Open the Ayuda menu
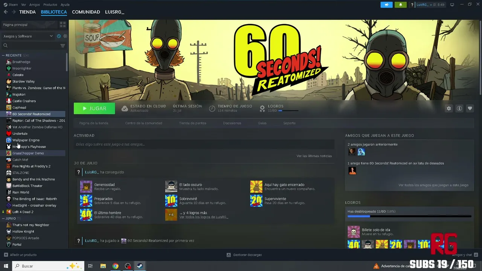 65,5
